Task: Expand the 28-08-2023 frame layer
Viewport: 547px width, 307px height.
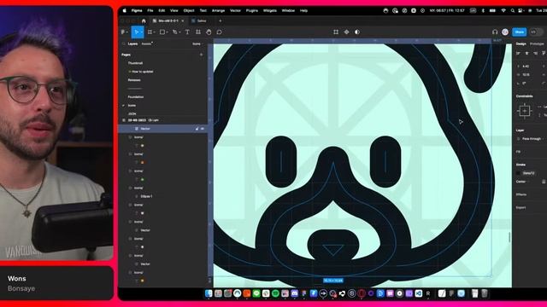Action: (x=124, y=120)
